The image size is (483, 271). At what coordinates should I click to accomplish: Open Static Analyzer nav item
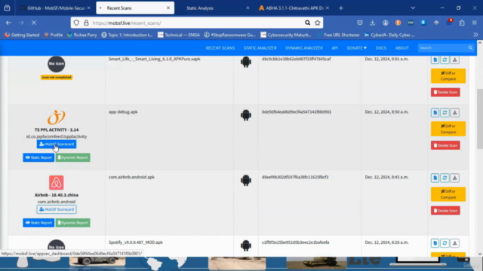tap(260, 48)
